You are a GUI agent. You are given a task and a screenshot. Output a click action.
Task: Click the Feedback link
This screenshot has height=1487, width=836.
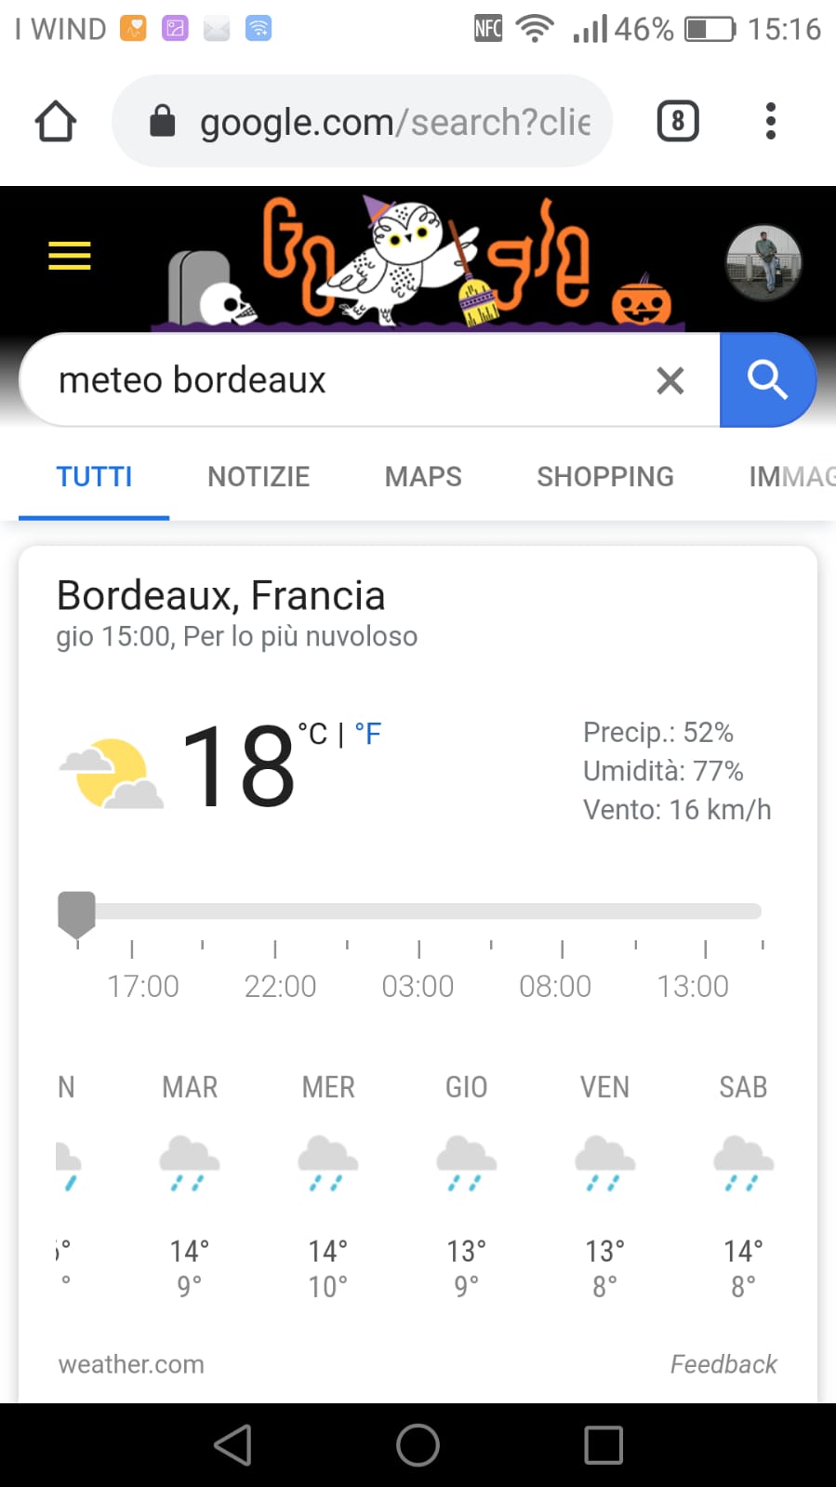point(723,1364)
